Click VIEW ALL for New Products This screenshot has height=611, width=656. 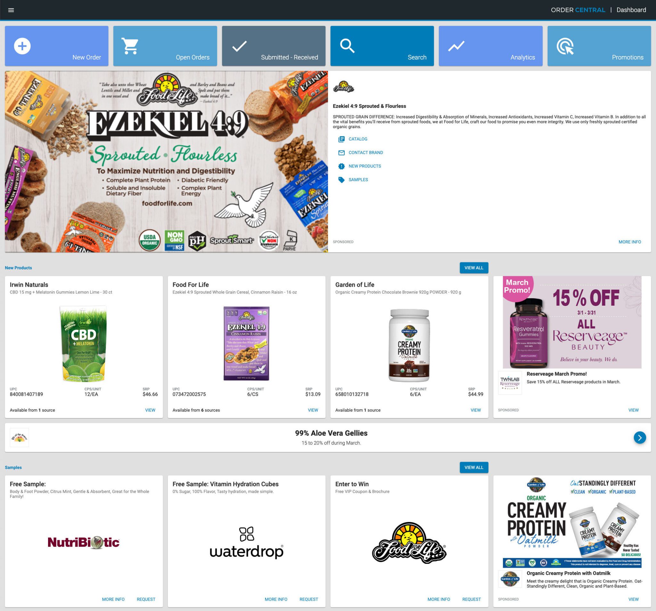473,268
